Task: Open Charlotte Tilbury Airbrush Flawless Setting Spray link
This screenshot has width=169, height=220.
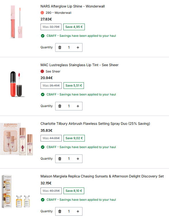Action: click(x=95, y=124)
